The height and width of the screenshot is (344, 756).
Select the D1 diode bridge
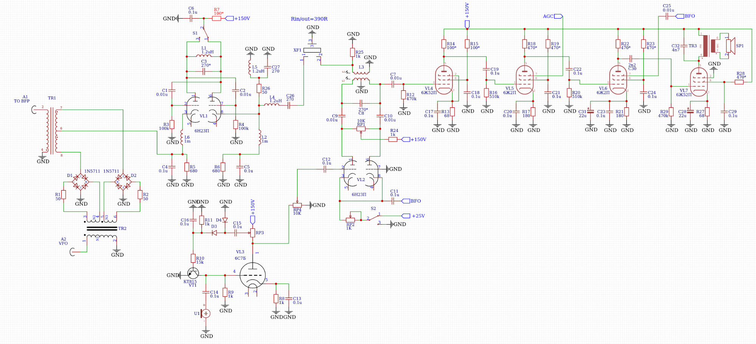click(x=81, y=182)
